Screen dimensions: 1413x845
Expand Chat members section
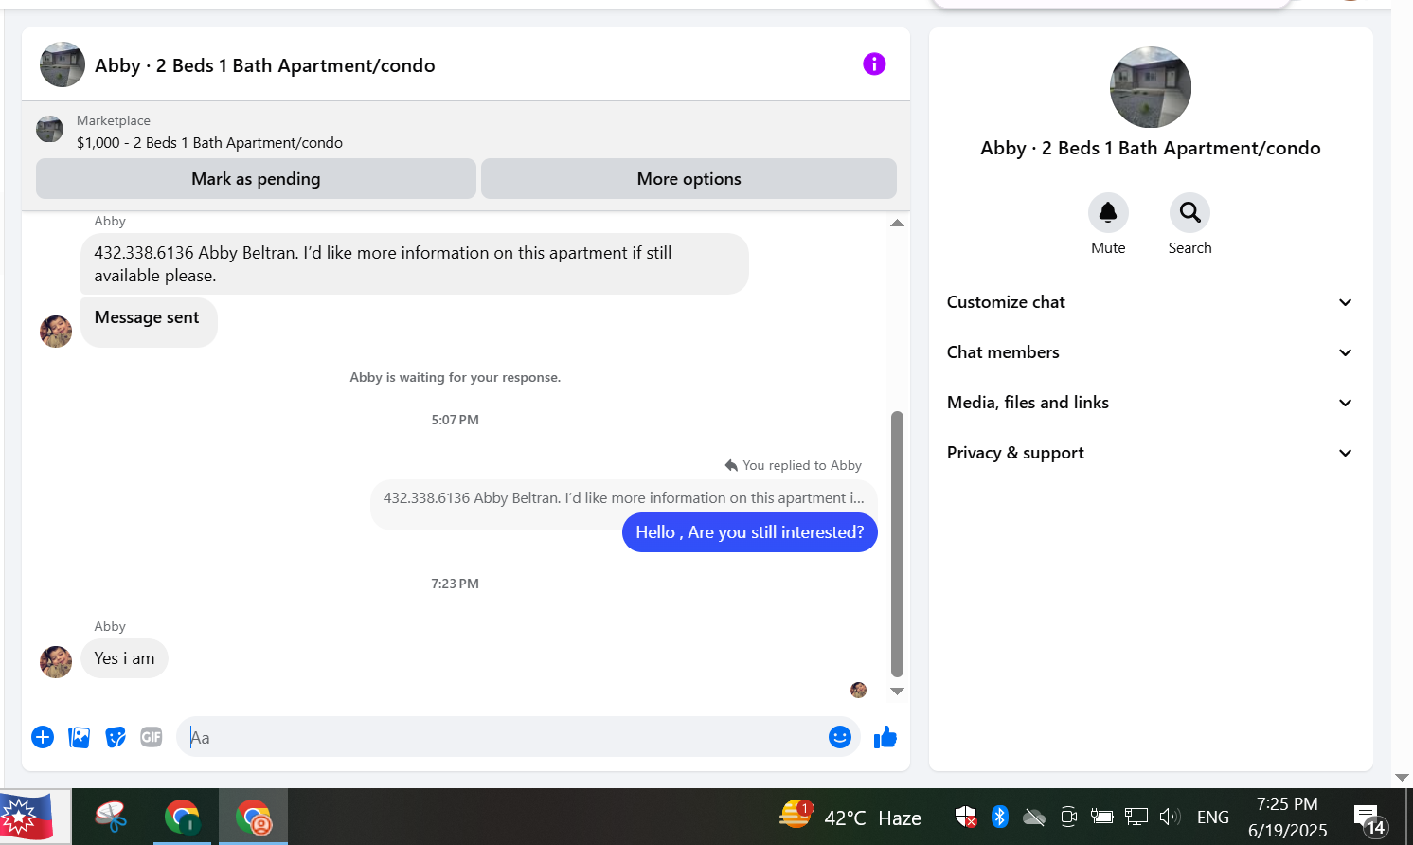pyautogui.click(x=1151, y=352)
